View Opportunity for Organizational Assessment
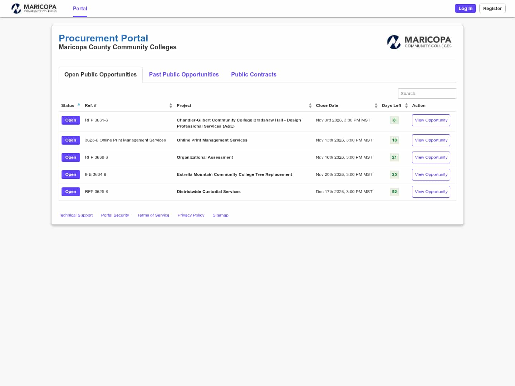The height and width of the screenshot is (386, 515). tap(431, 158)
